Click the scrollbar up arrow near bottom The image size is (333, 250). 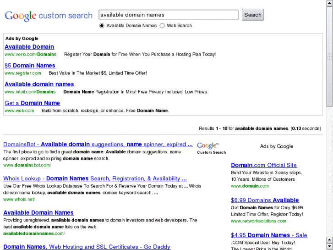pyautogui.click(x=329, y=240)
